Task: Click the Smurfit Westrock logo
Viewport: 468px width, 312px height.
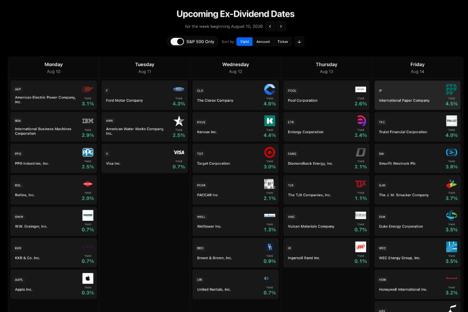Action: [452, 152]
